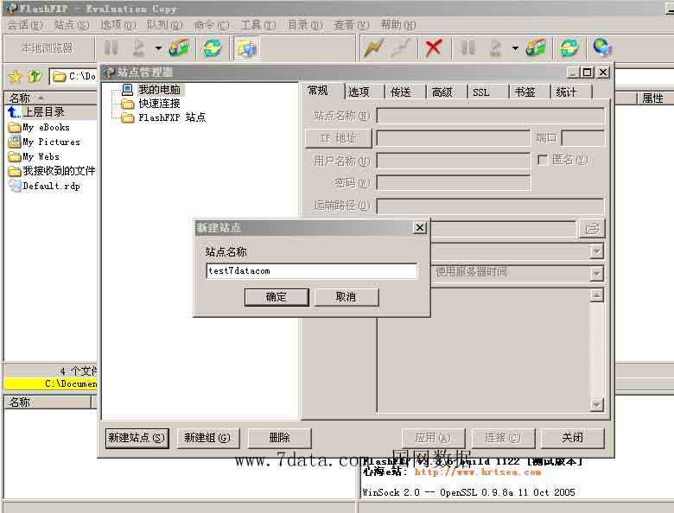Click the 用户名称 input field
This screenshot has width=674, height=513.
454,161
